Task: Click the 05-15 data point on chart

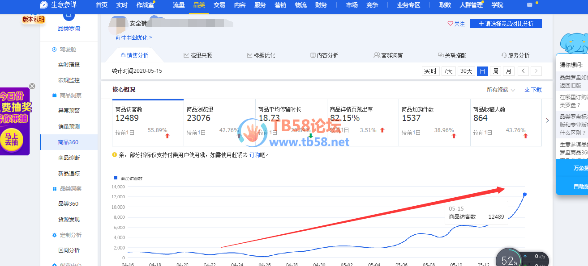Action: coord(525,194)
